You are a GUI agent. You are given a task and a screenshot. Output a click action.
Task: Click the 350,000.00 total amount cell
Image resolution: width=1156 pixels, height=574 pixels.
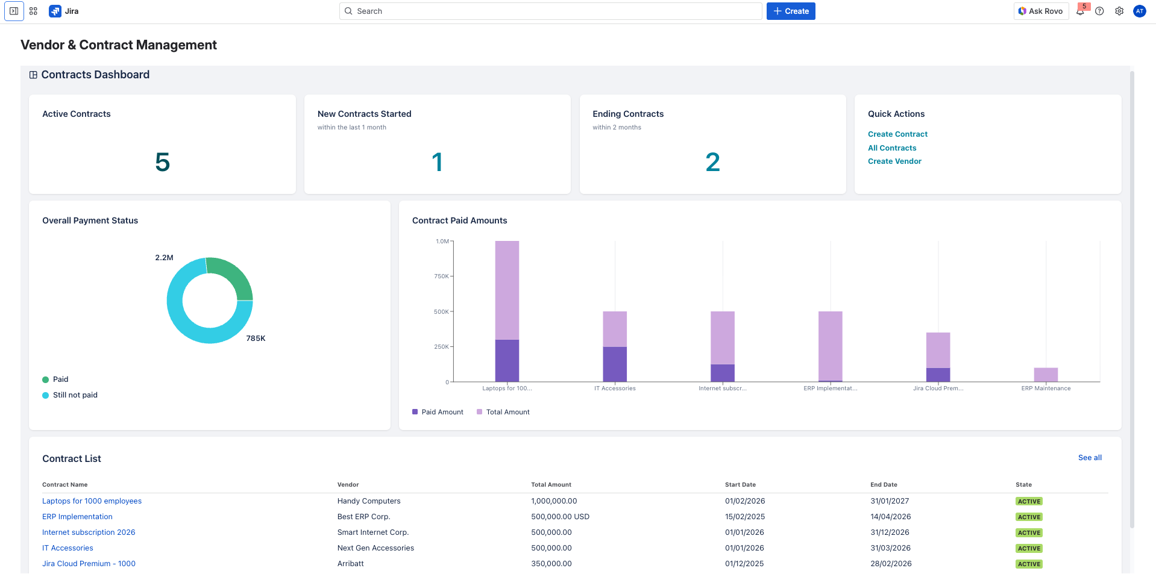[x=551, y=564]
